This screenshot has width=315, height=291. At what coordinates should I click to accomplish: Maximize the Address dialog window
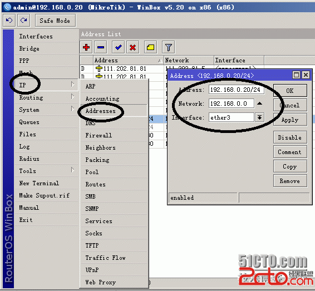pyautogui.click(x=296, y=75)
